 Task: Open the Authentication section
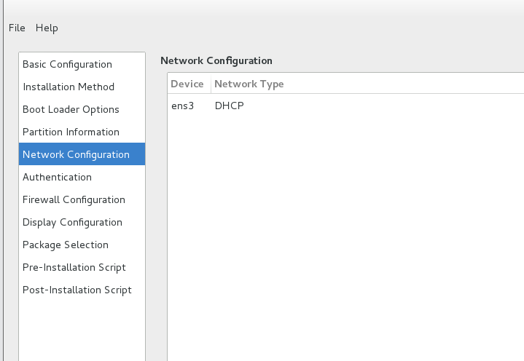(x=57, y=177)
